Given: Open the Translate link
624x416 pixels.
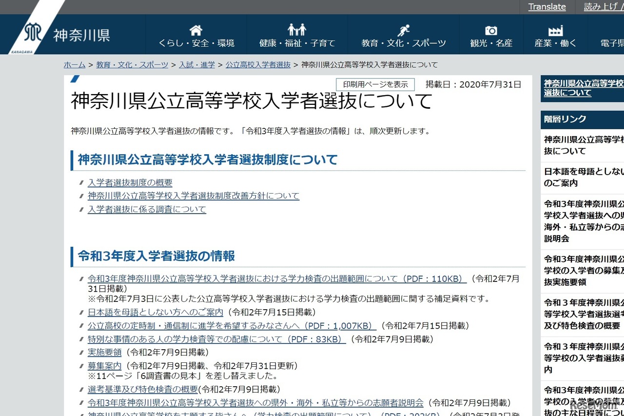Looking at the screenshot, I should click(x=546, y=7).
